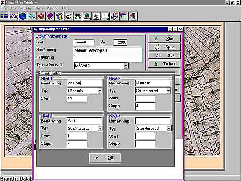Viewport: 241px width, 181px height.
Task: Click the Spara save button
Action: pos(164,47)
